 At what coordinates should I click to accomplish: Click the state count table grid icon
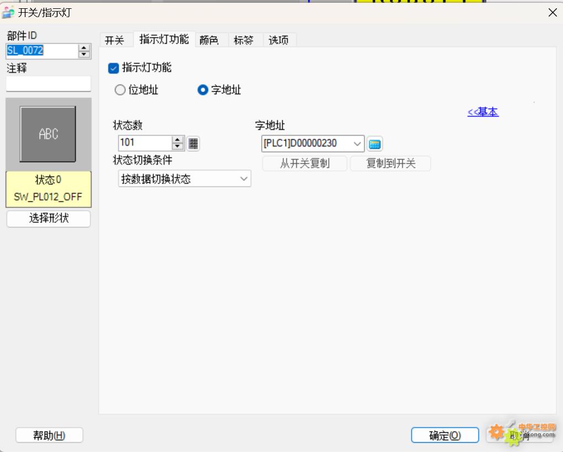click(x=193, y=143)
